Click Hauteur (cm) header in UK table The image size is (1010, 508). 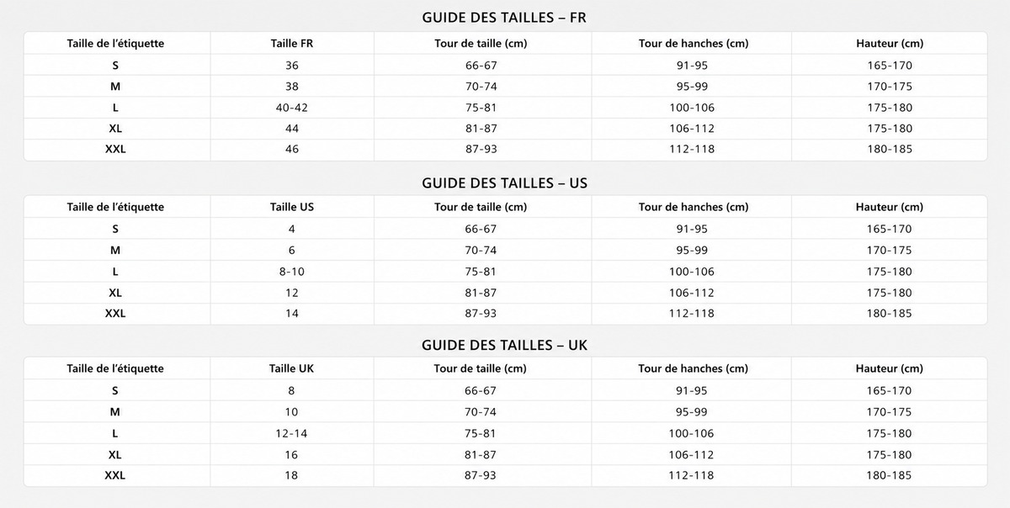[890, 368]
